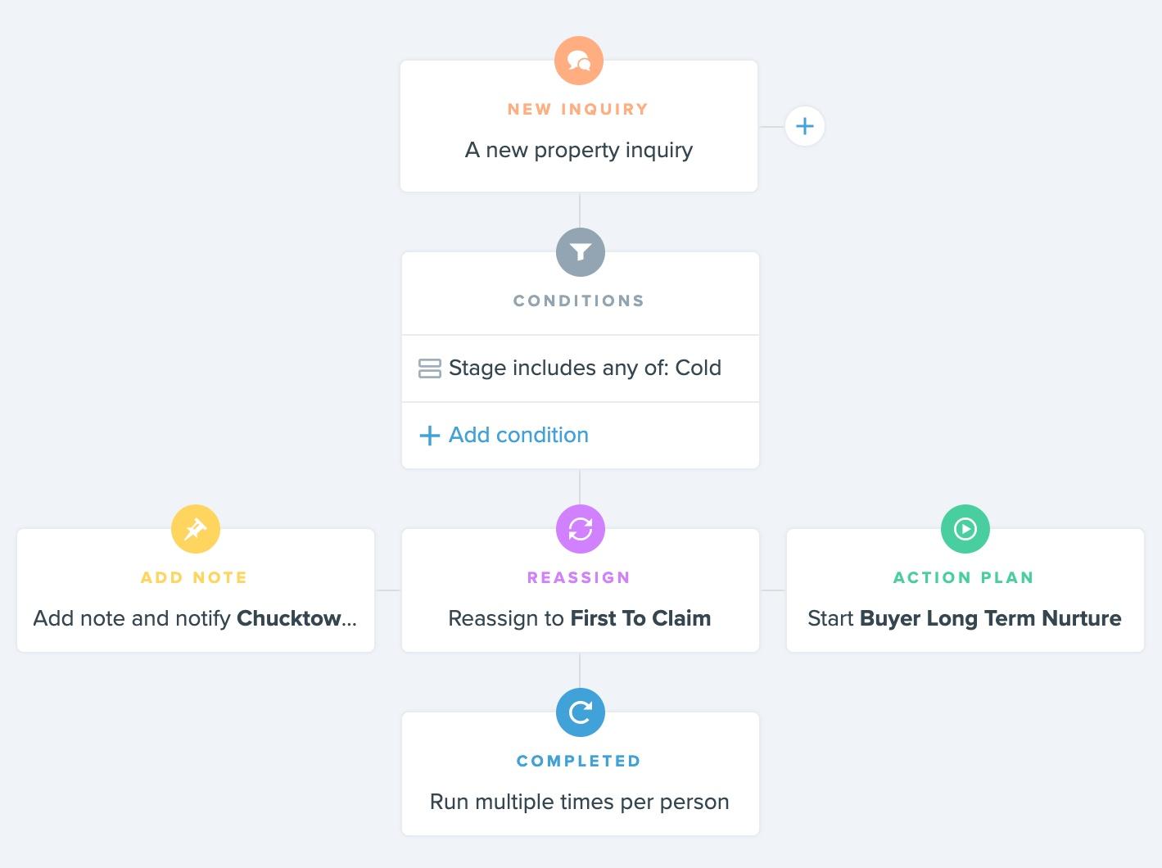Image resolution: width=1162 pixels, height=868 pixels.
Task: Click the yellow Add Note pin icon
Action: [196, 529]
